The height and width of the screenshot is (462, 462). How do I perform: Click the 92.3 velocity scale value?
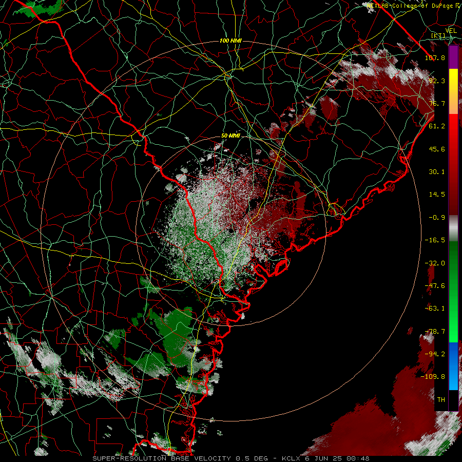437,81
